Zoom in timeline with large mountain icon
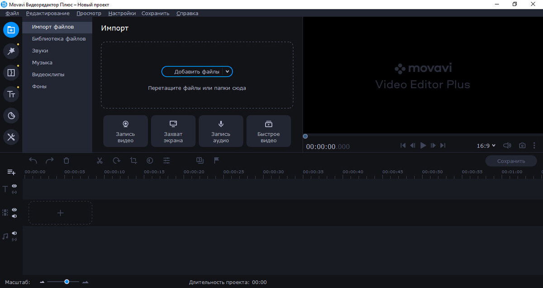 [86, 282]
